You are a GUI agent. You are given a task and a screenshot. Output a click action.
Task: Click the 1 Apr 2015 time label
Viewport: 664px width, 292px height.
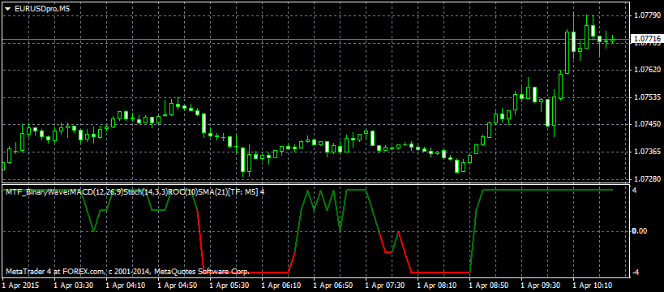click(x=21, y=286)
